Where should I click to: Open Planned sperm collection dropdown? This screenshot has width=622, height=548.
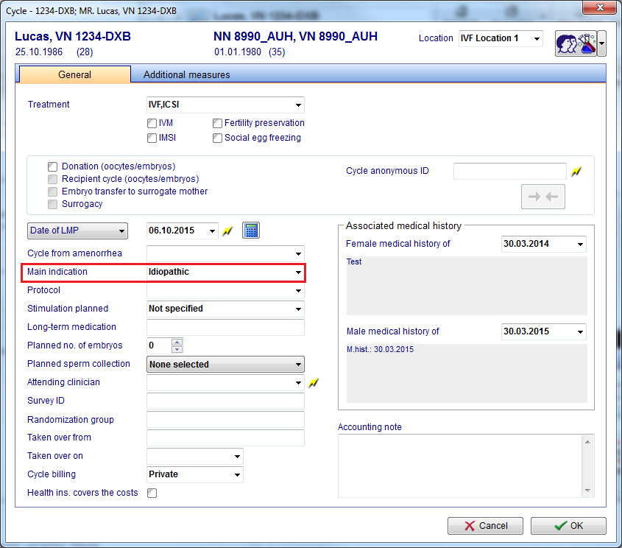click(x=225, y=365)
